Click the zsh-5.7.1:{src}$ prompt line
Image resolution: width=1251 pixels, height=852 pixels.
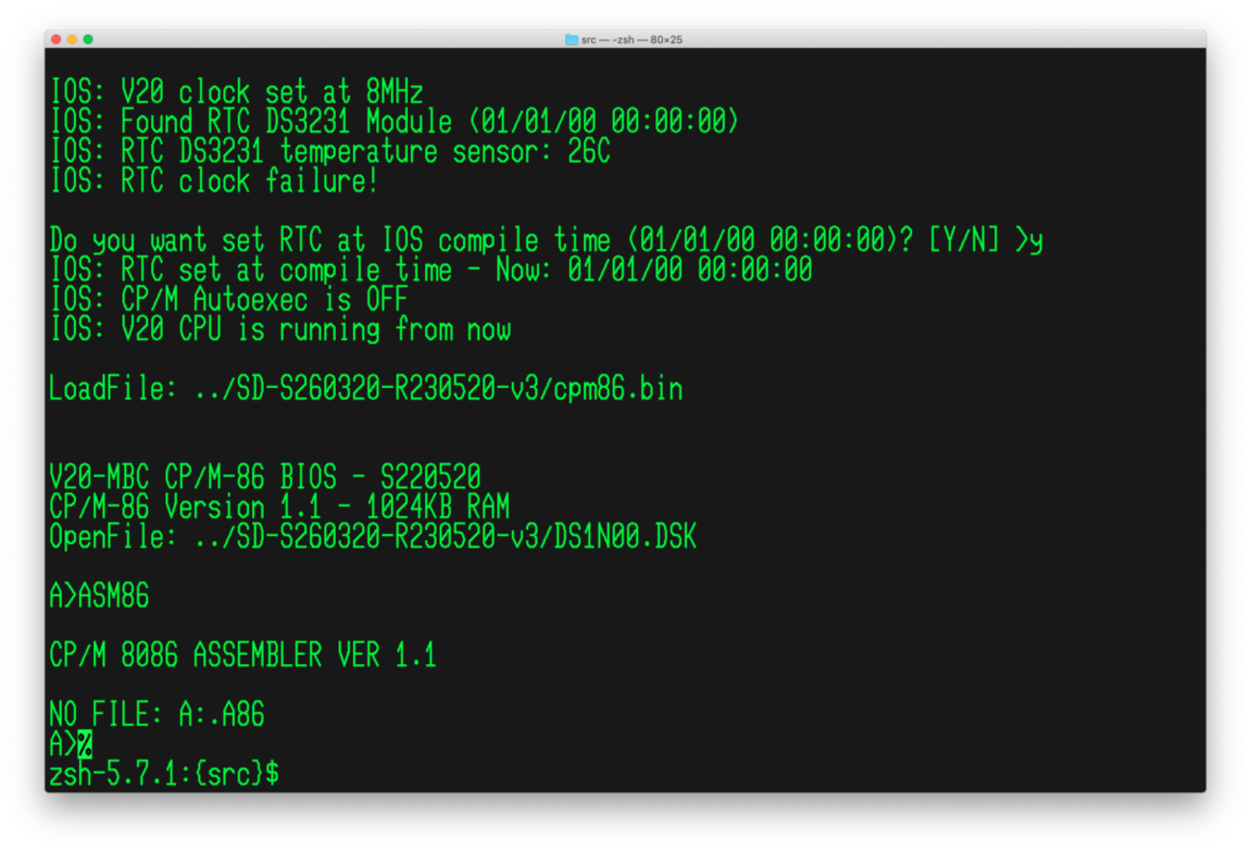point(165,773)
